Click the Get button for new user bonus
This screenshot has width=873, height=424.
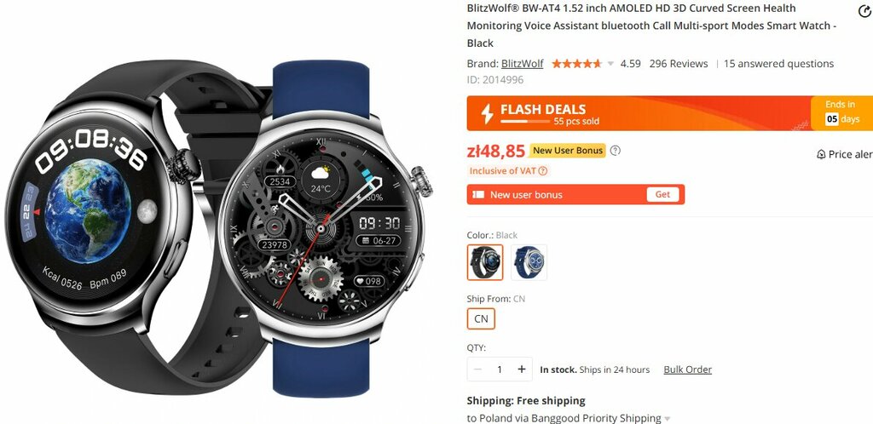662,194
